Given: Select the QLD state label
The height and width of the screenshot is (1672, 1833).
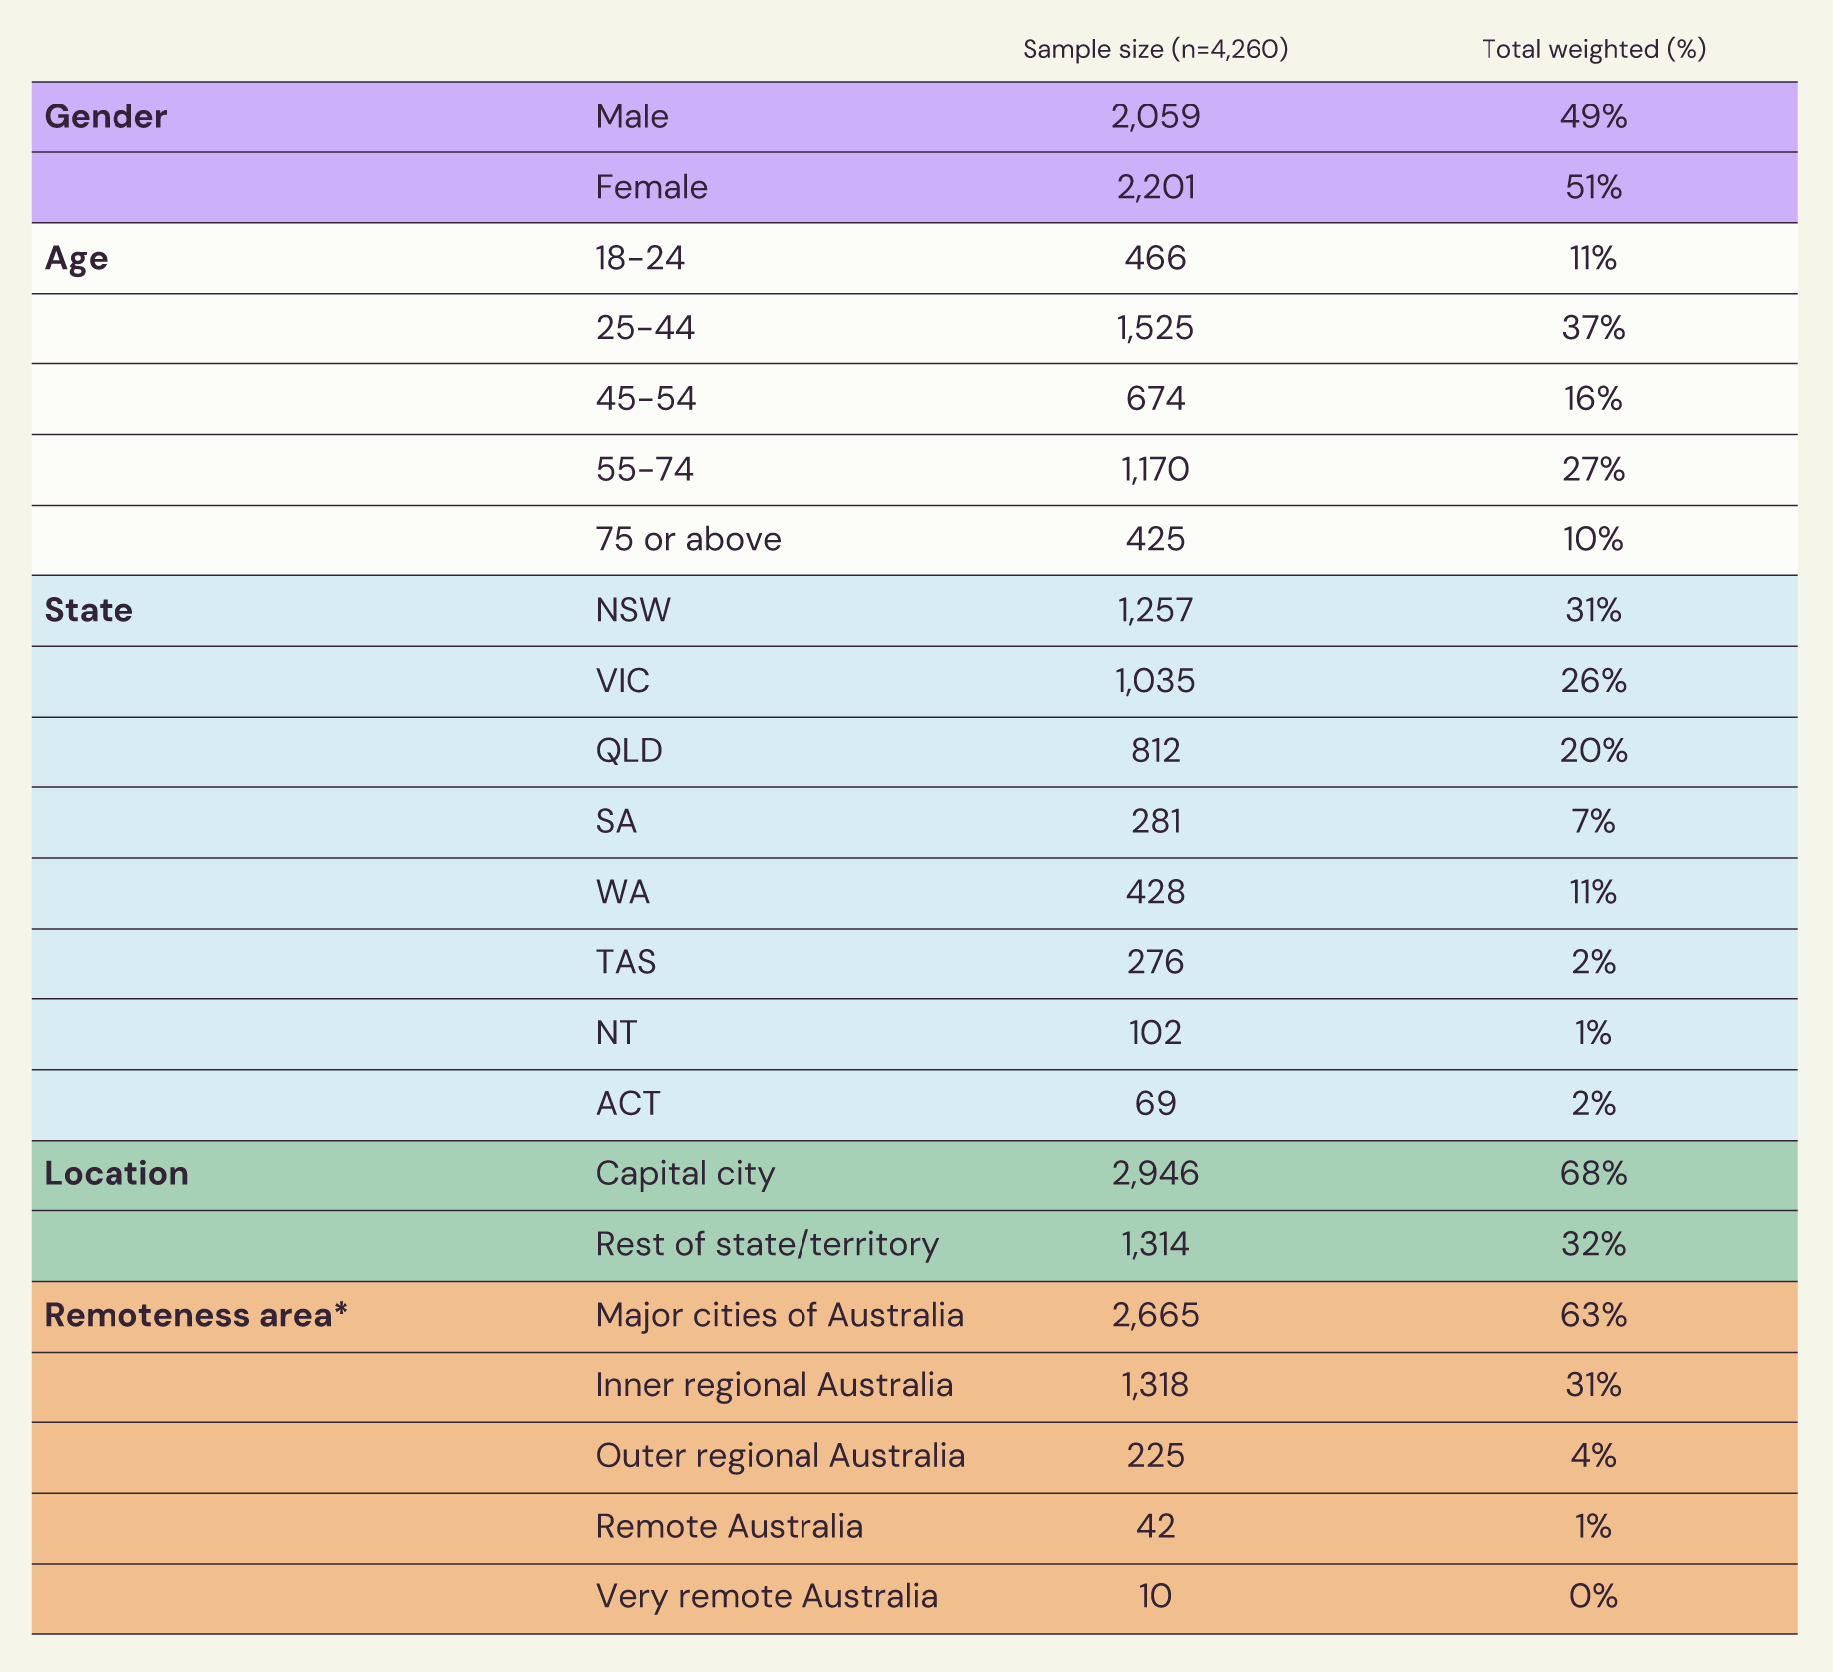Looking at the screenshot, I should pos(629,750).
